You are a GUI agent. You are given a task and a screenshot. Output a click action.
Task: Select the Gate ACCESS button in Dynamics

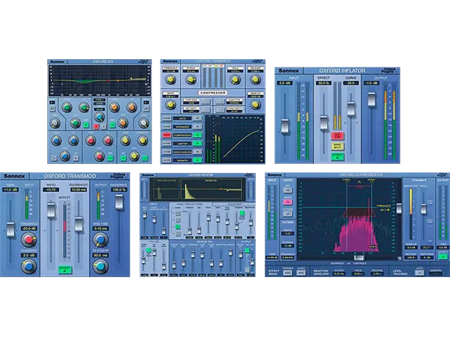pos(166,118)
